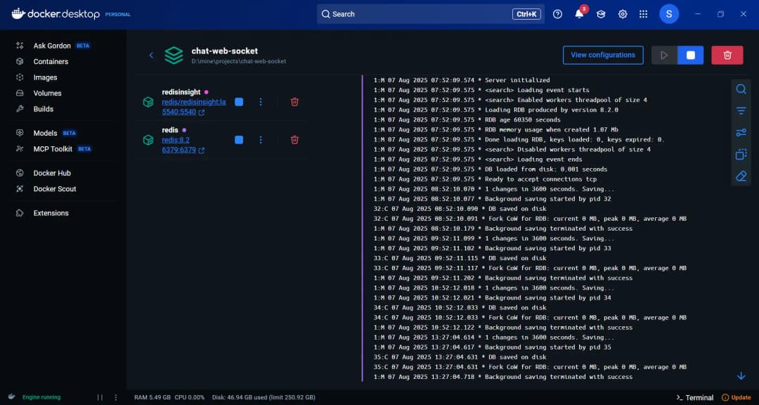
Task: Open the Terminal panel
Action: [x=695, y=397]
